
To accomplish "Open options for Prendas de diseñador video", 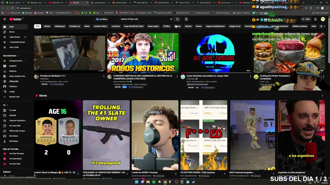I will pos(104,76).
